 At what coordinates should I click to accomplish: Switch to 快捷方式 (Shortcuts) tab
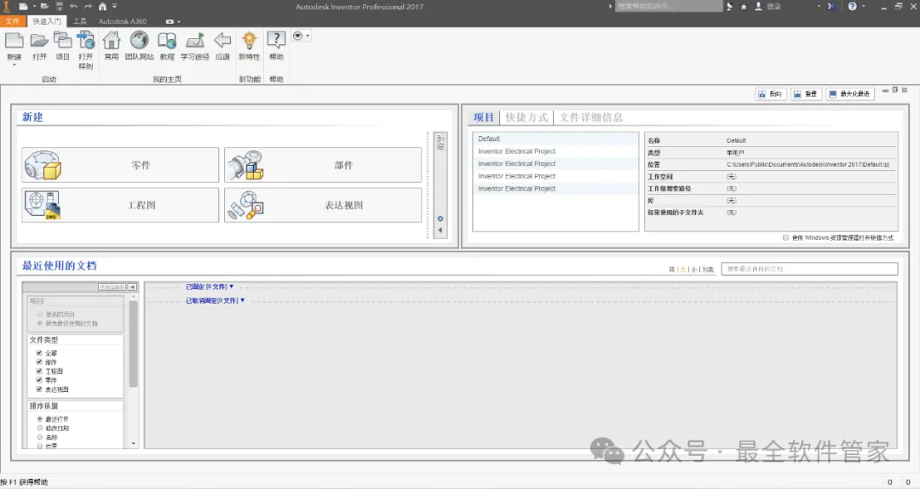526,117
